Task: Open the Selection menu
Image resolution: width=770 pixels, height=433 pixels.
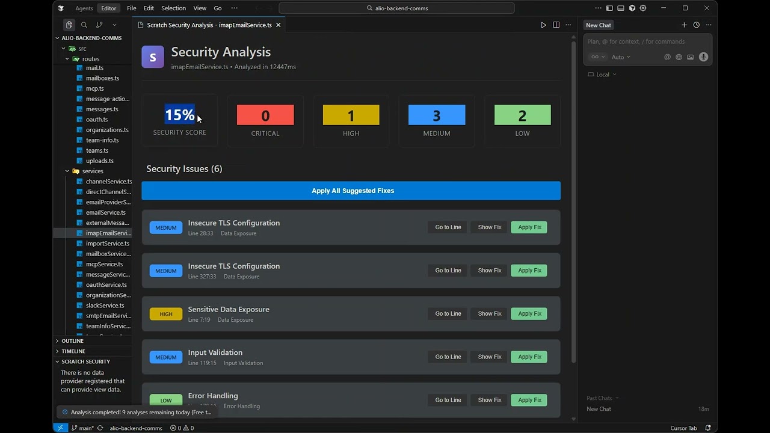Action: (173, 8)
